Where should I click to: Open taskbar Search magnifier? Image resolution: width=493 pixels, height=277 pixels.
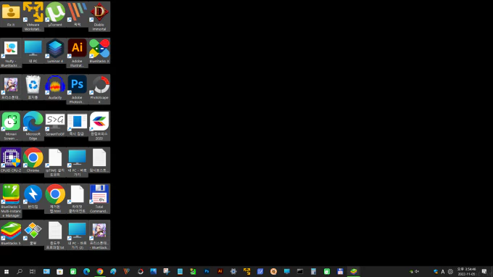pyautogui.click(x=20, y=271)
